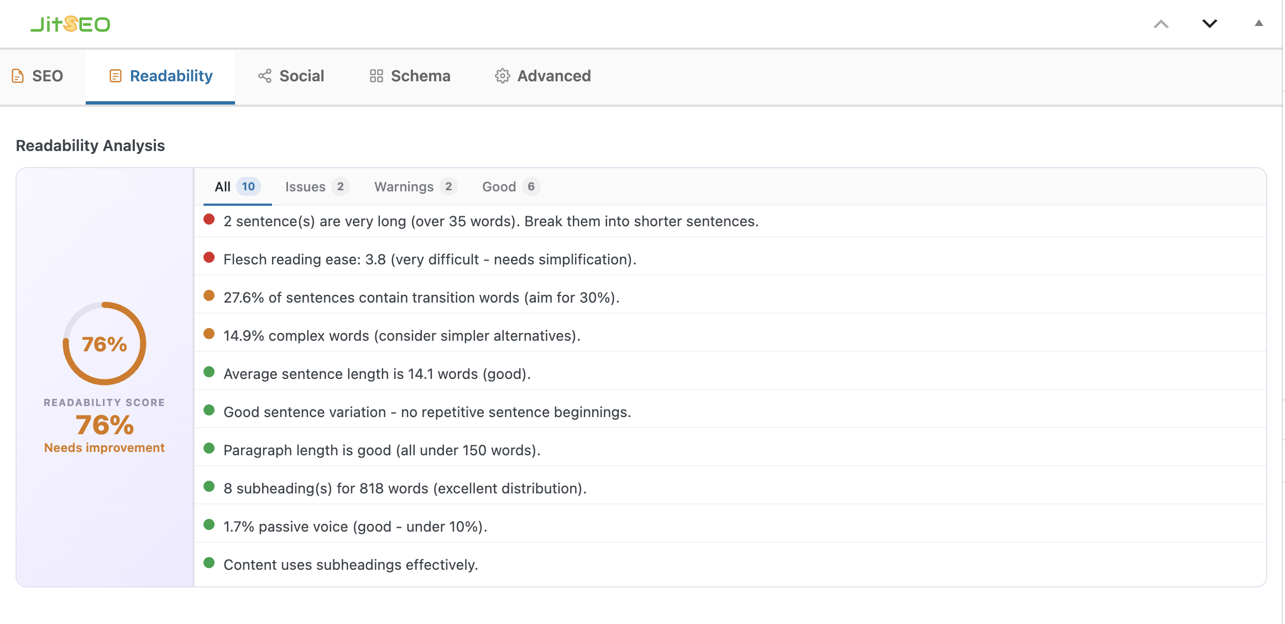The height and width of the screenshot is (624, 1285).
Task: Click the Flesch reading ease result row
Action: coord(430,259)
